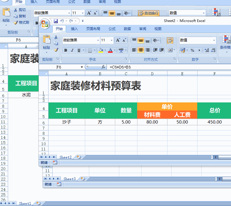Open font color dropdown arrow in Sheet2
This screenshot has width=231, height=206.
(x=115, y=50)
